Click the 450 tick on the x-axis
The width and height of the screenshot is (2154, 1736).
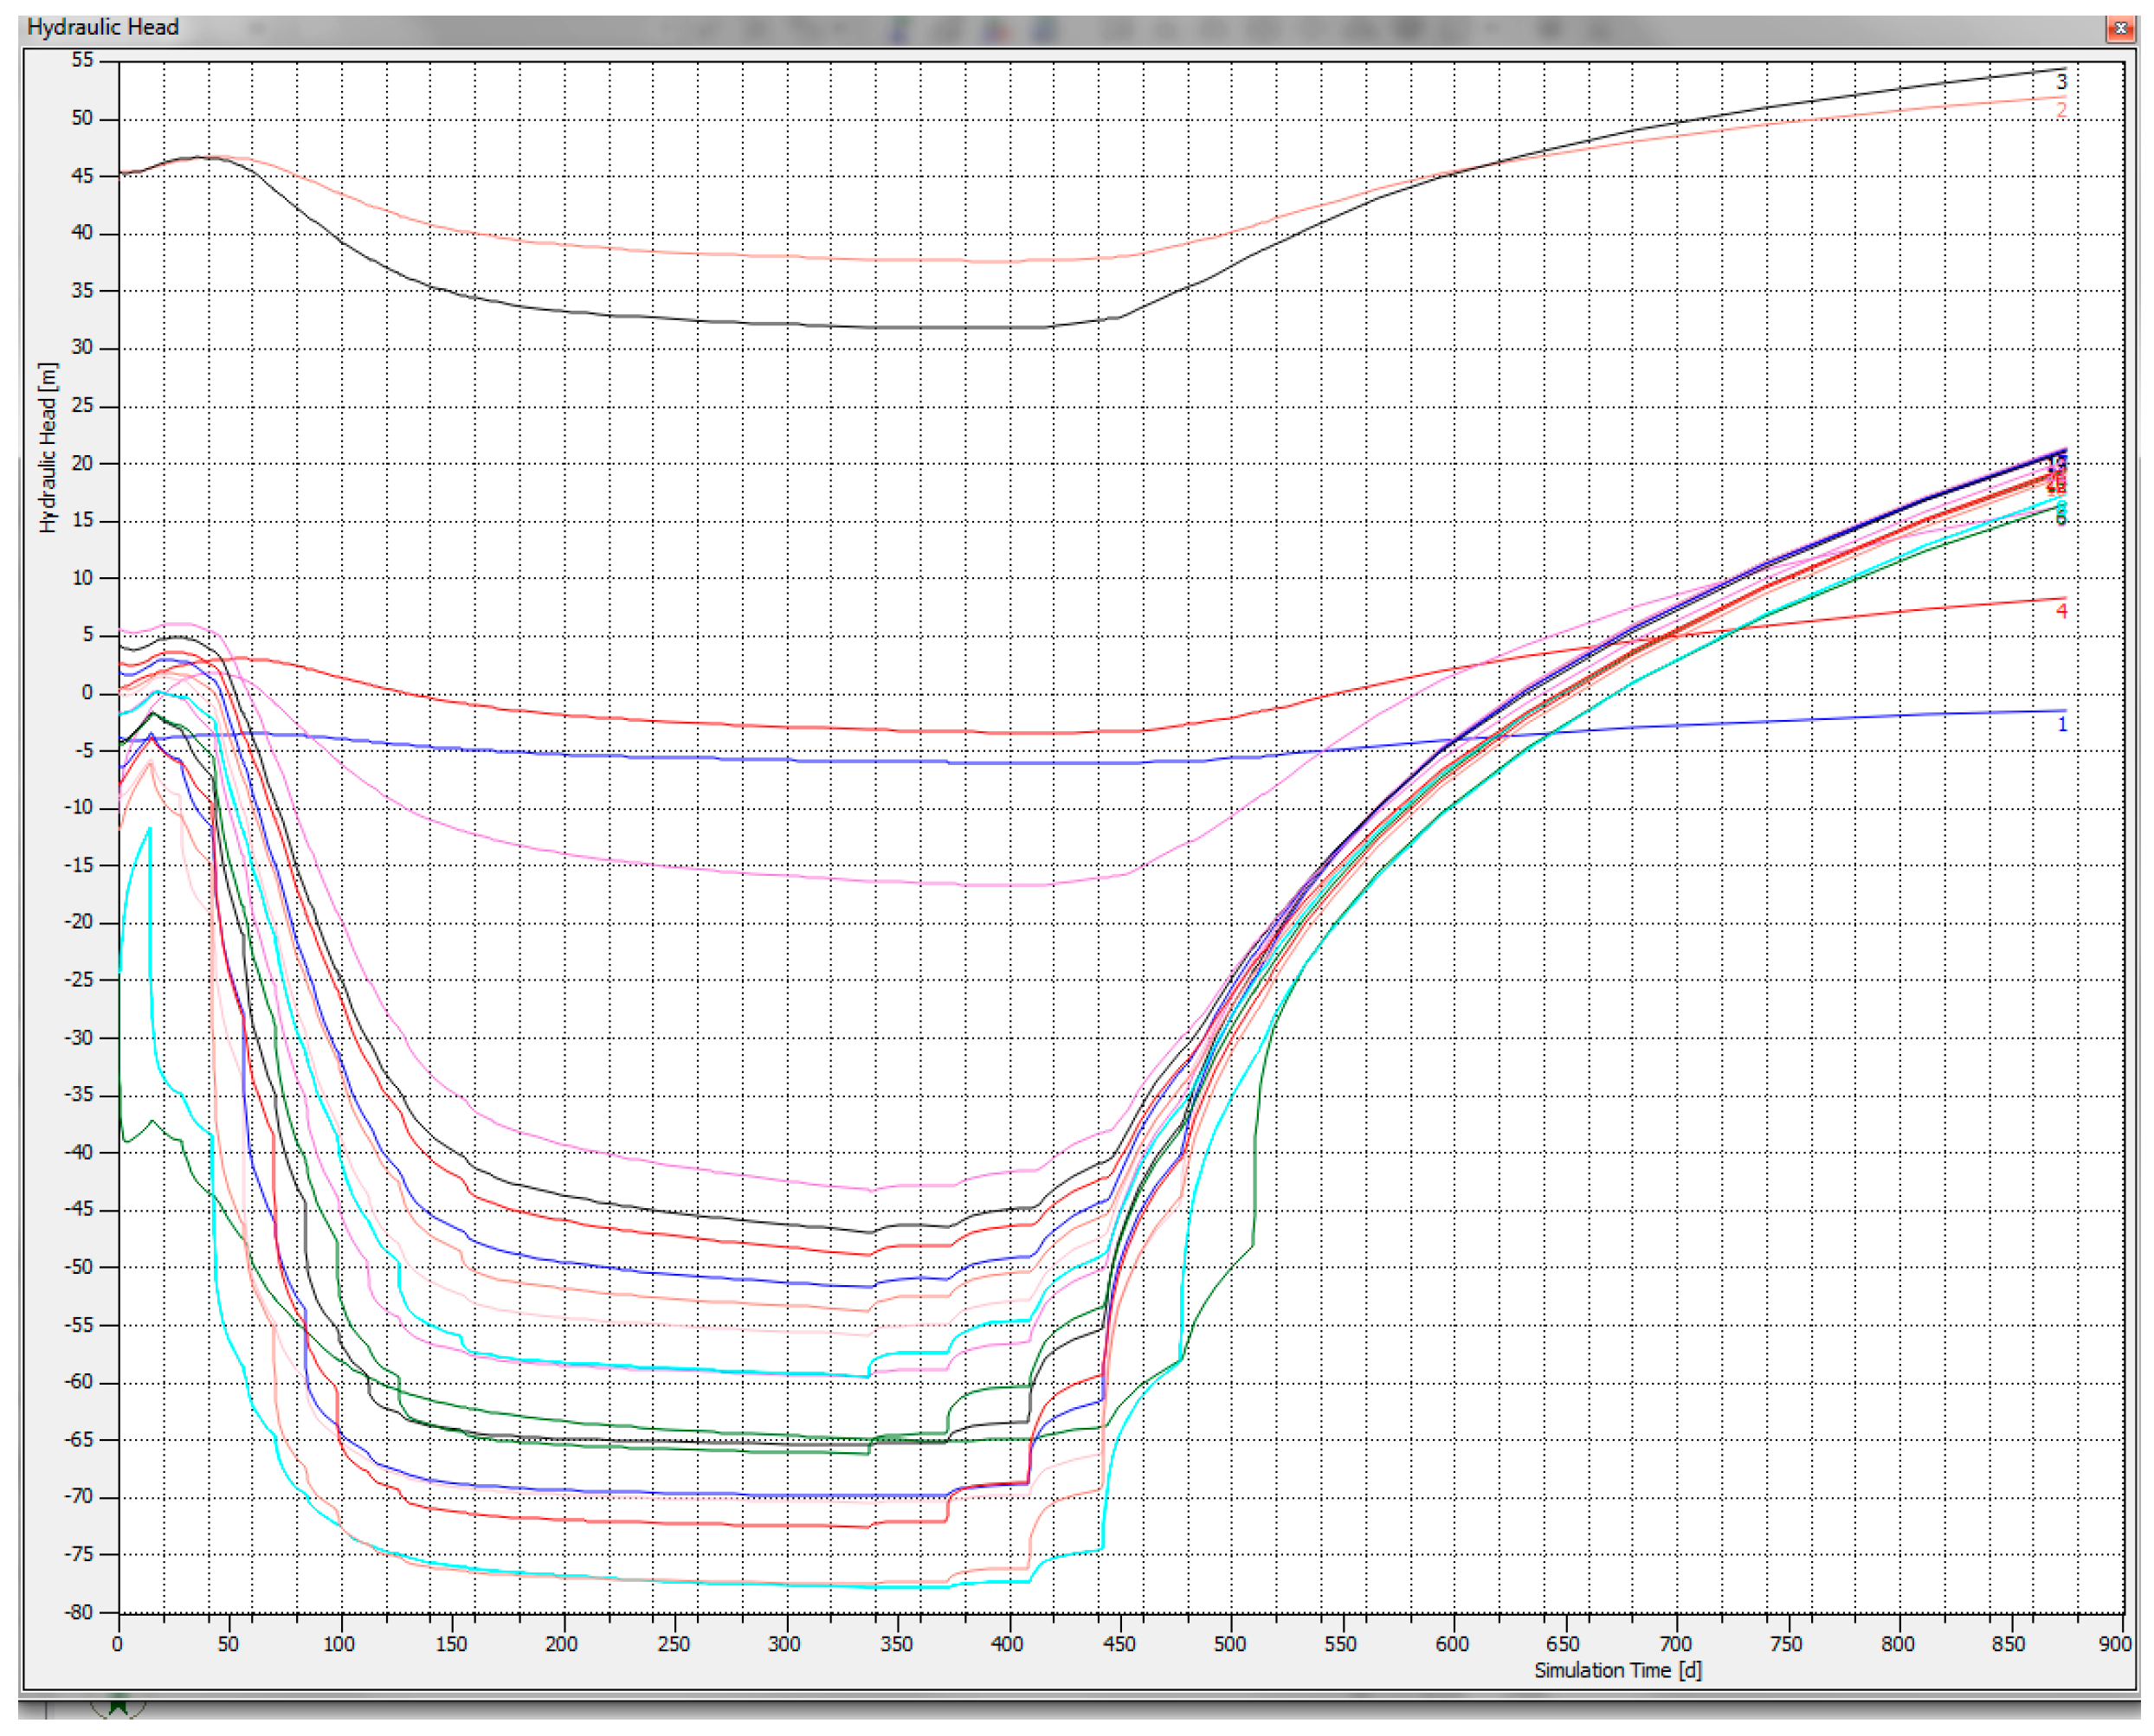tap(1119, 1644)
